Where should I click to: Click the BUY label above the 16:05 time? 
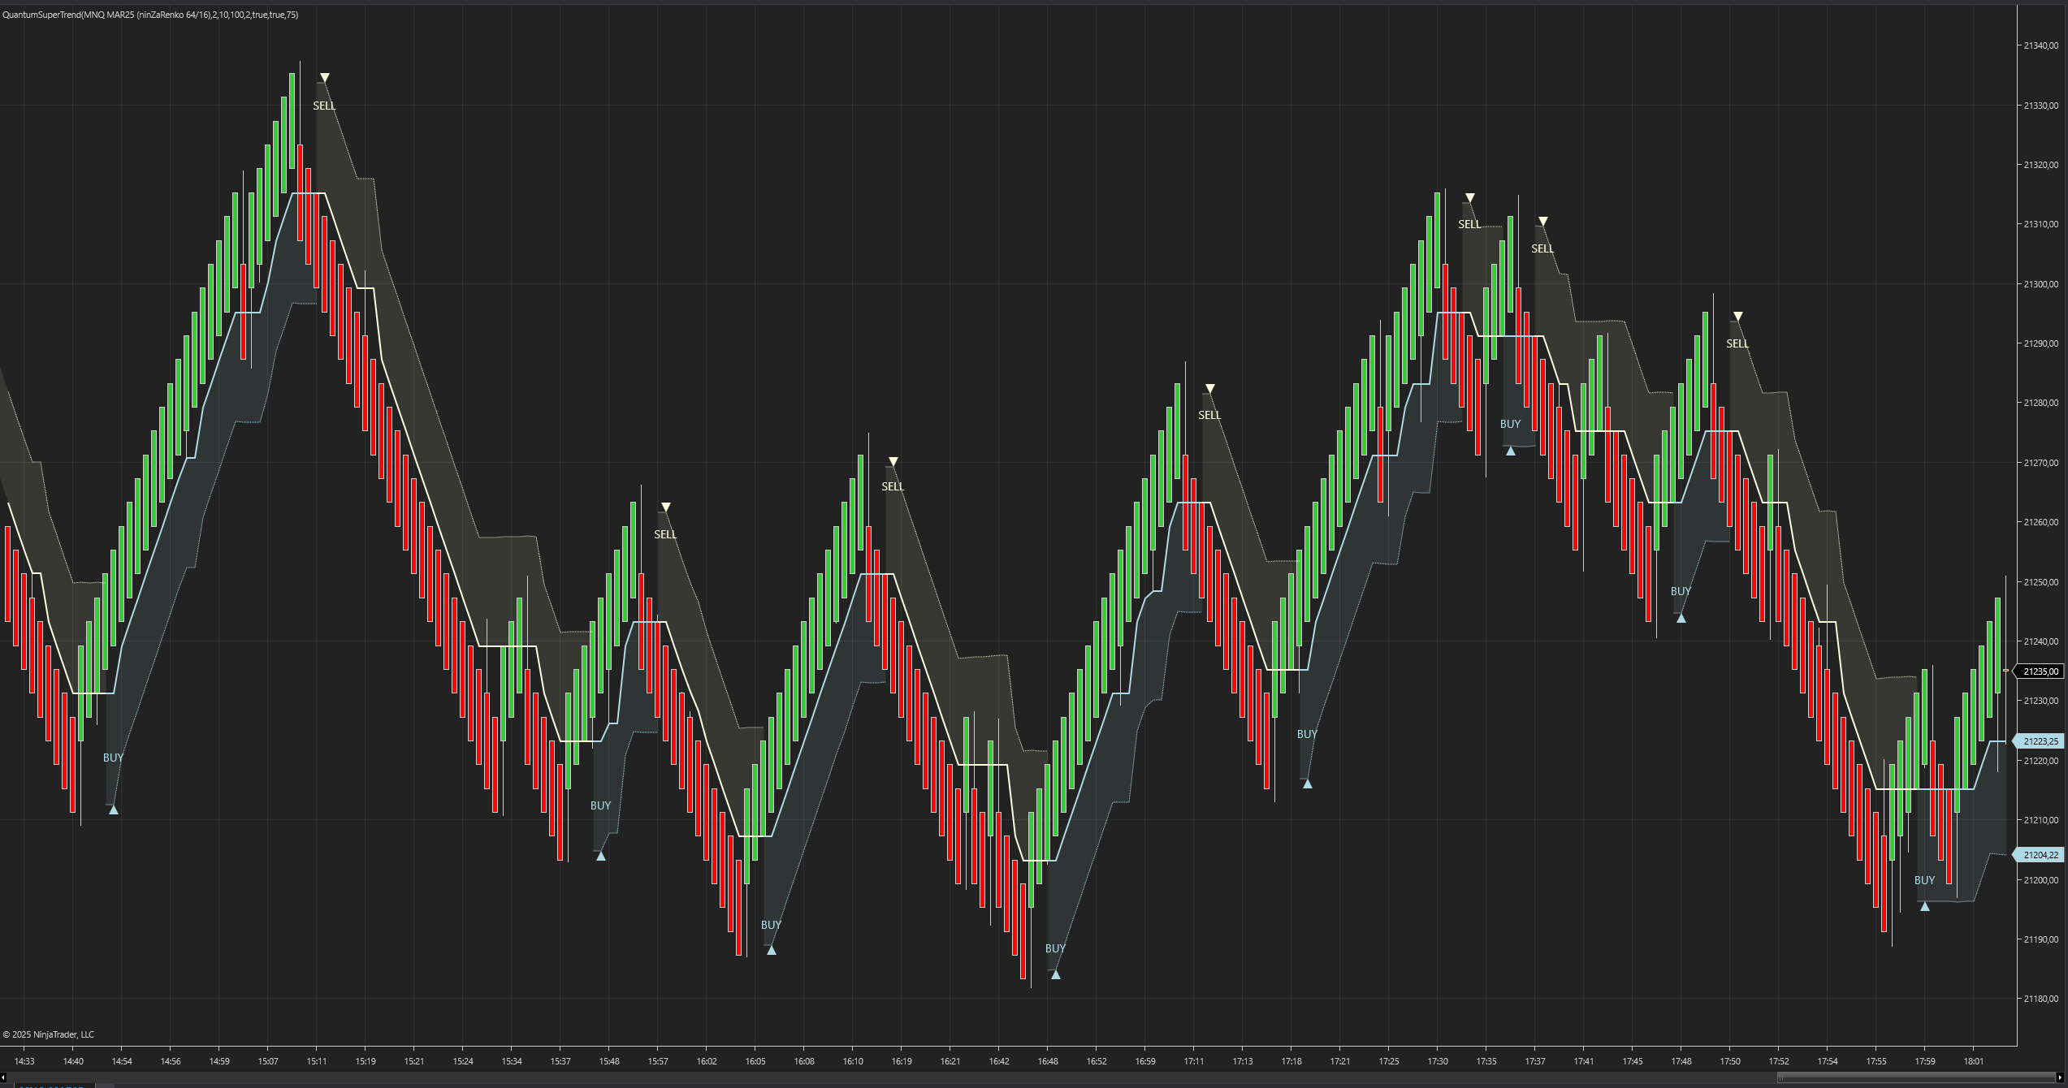(x=771, y=925)
